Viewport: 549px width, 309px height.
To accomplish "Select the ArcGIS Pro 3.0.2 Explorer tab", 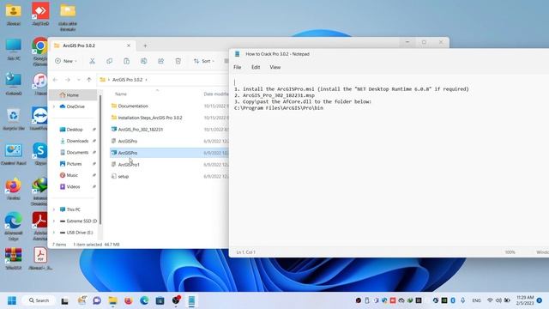I will (x=93, y=45).
